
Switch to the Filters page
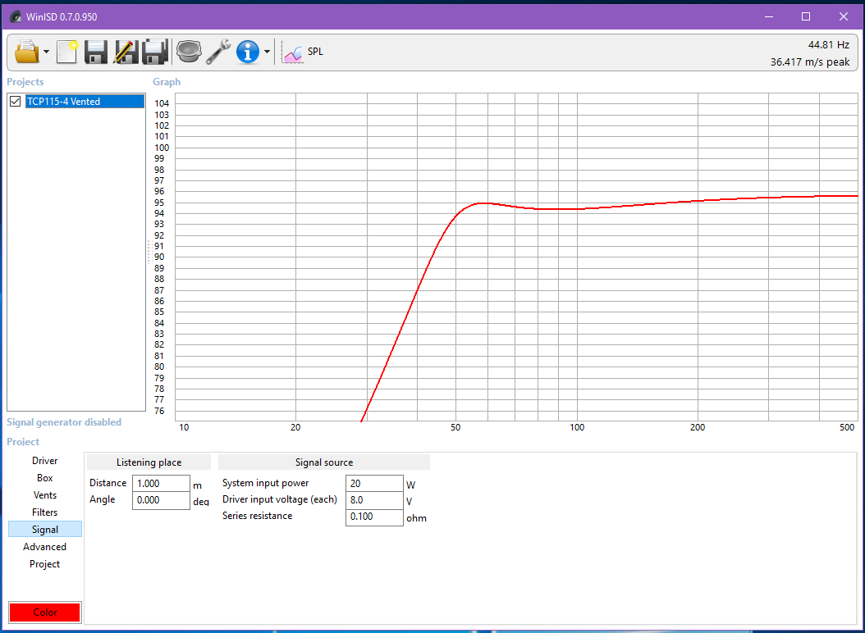point(44,512)
